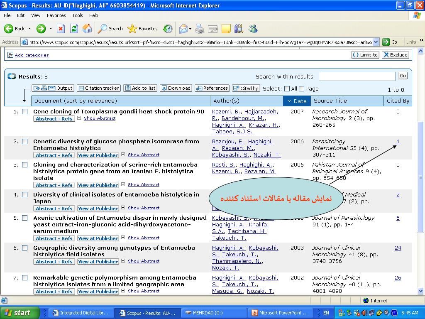The image size is (425, 319).
Task: Check result 7 Remarkable genetic polymorphism checkbox
Action: tap(24, 277)
